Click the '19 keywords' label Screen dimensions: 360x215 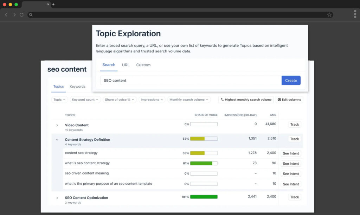[x=74, y=130]
